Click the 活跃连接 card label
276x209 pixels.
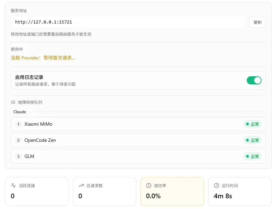pos(27,185)
